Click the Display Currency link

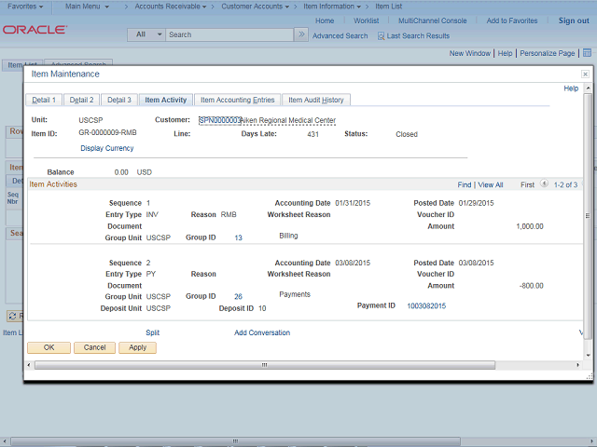click(106, 148)
